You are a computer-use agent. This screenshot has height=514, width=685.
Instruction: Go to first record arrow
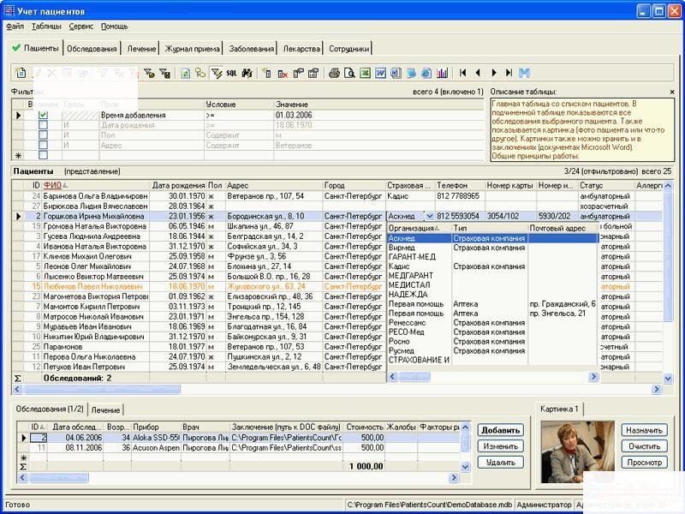[462, 73]
